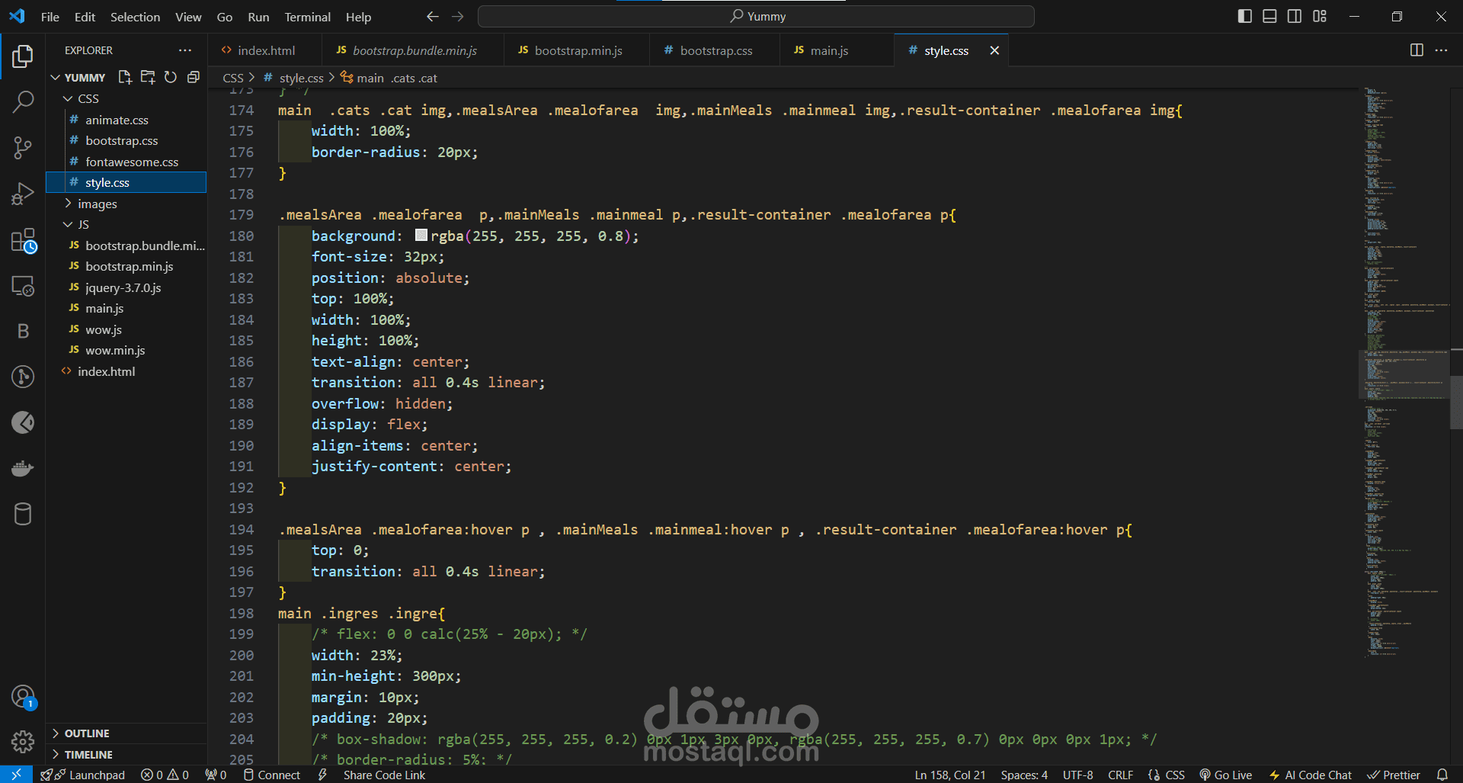Click Share Code Link in status bar
Viewport: 1463px width, 783px height.
tap(384, 775)
